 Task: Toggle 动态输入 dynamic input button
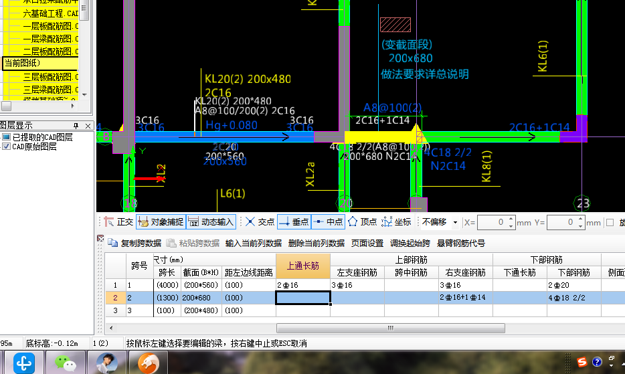click(211, 222)
